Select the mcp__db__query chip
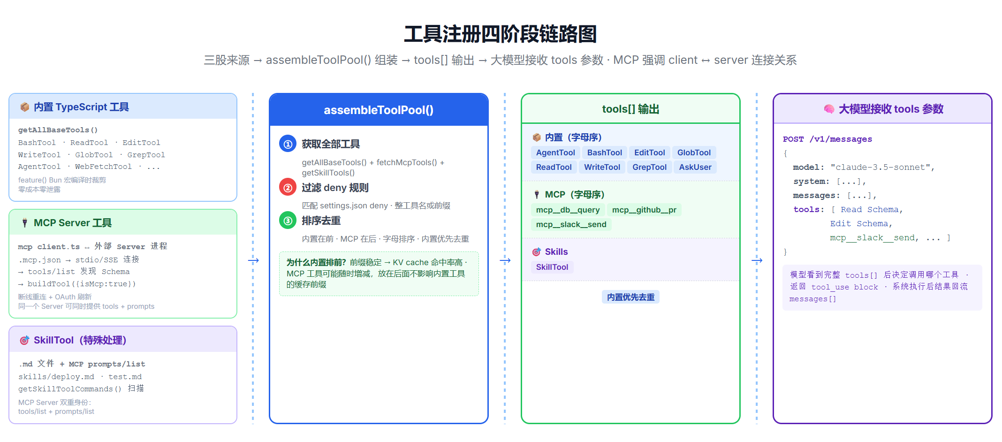1002x442 pixels. click(568, 210)
